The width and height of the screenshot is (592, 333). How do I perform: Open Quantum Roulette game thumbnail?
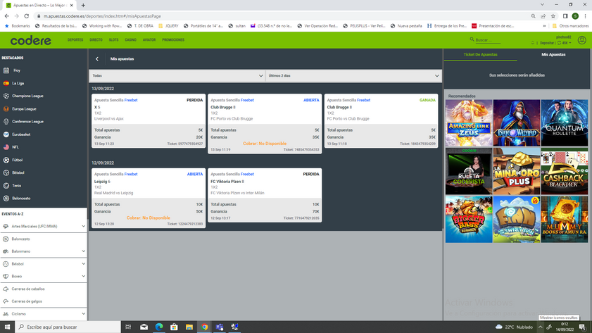coord(565,123)
